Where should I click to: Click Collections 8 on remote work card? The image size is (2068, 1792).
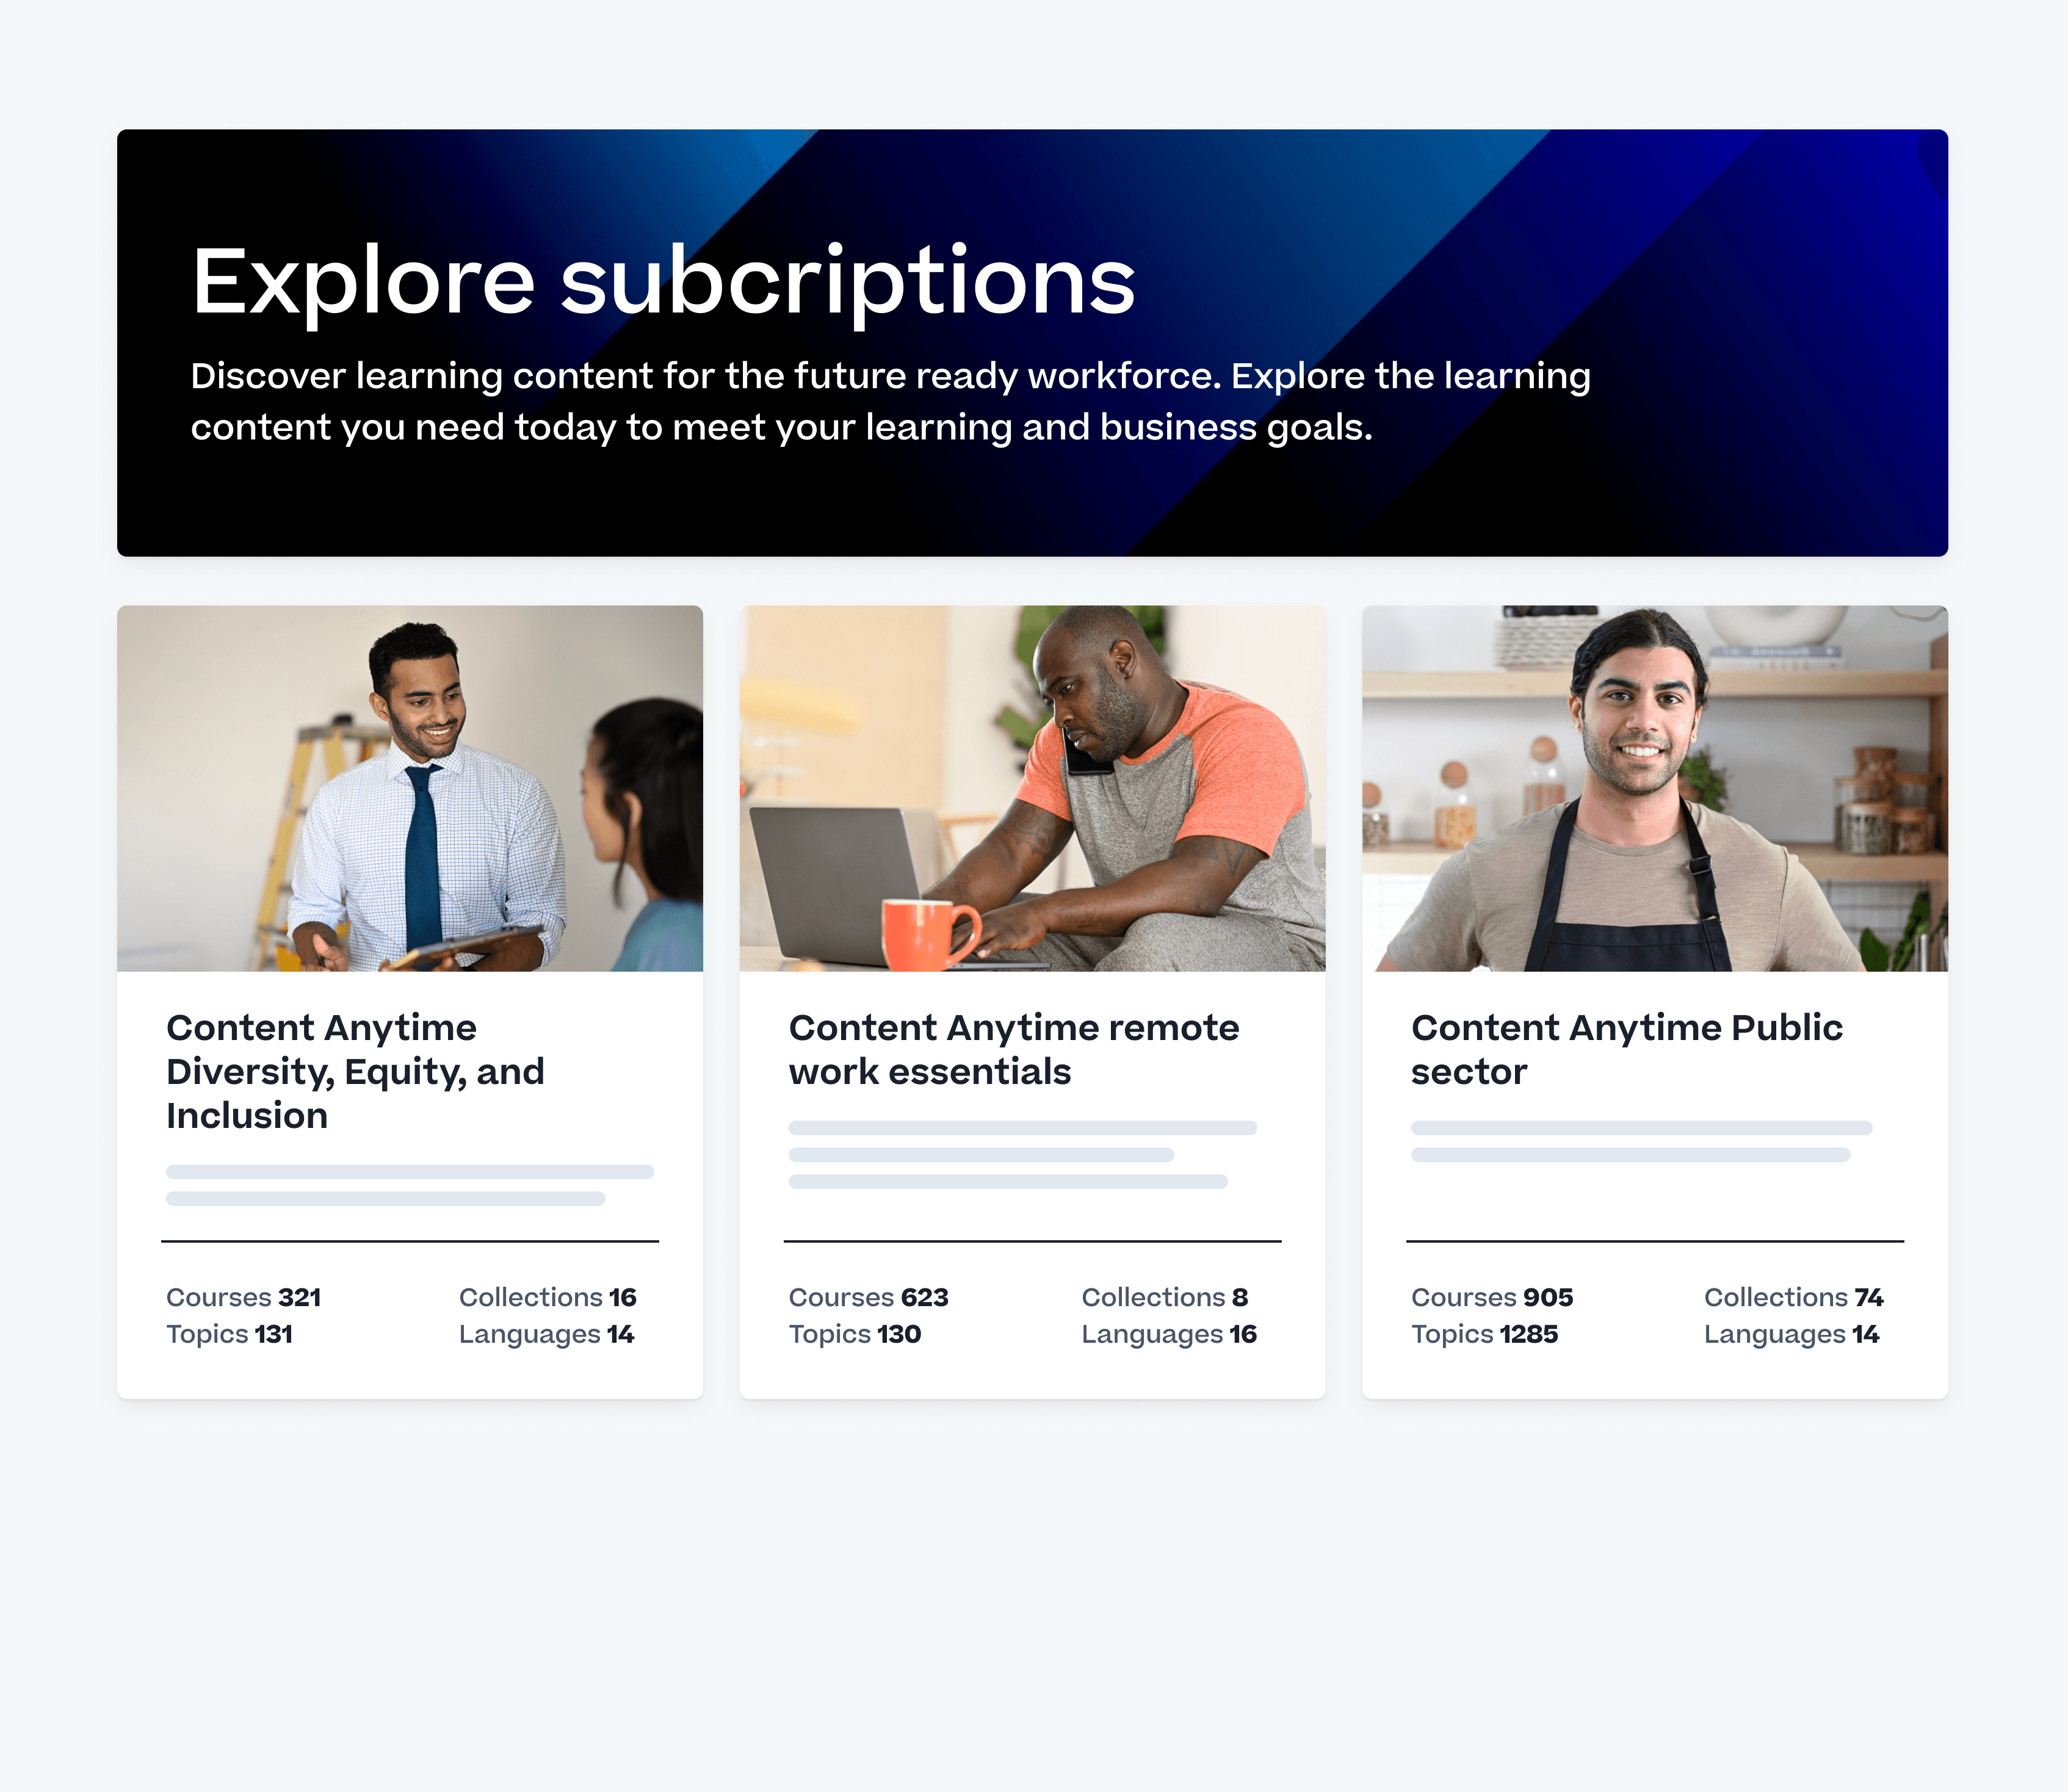pyautogui.click(x=1164, y=1297)
